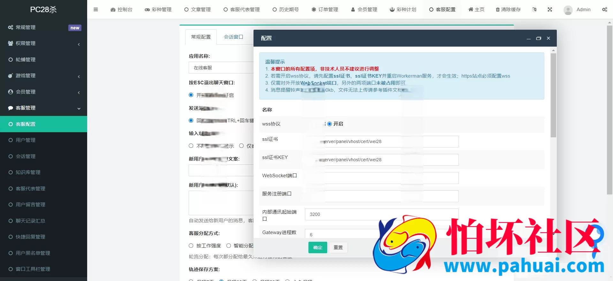The image size is (613, 281).
Task: Expand 权限管理 sidebar chevron
Action: point(79,44)
